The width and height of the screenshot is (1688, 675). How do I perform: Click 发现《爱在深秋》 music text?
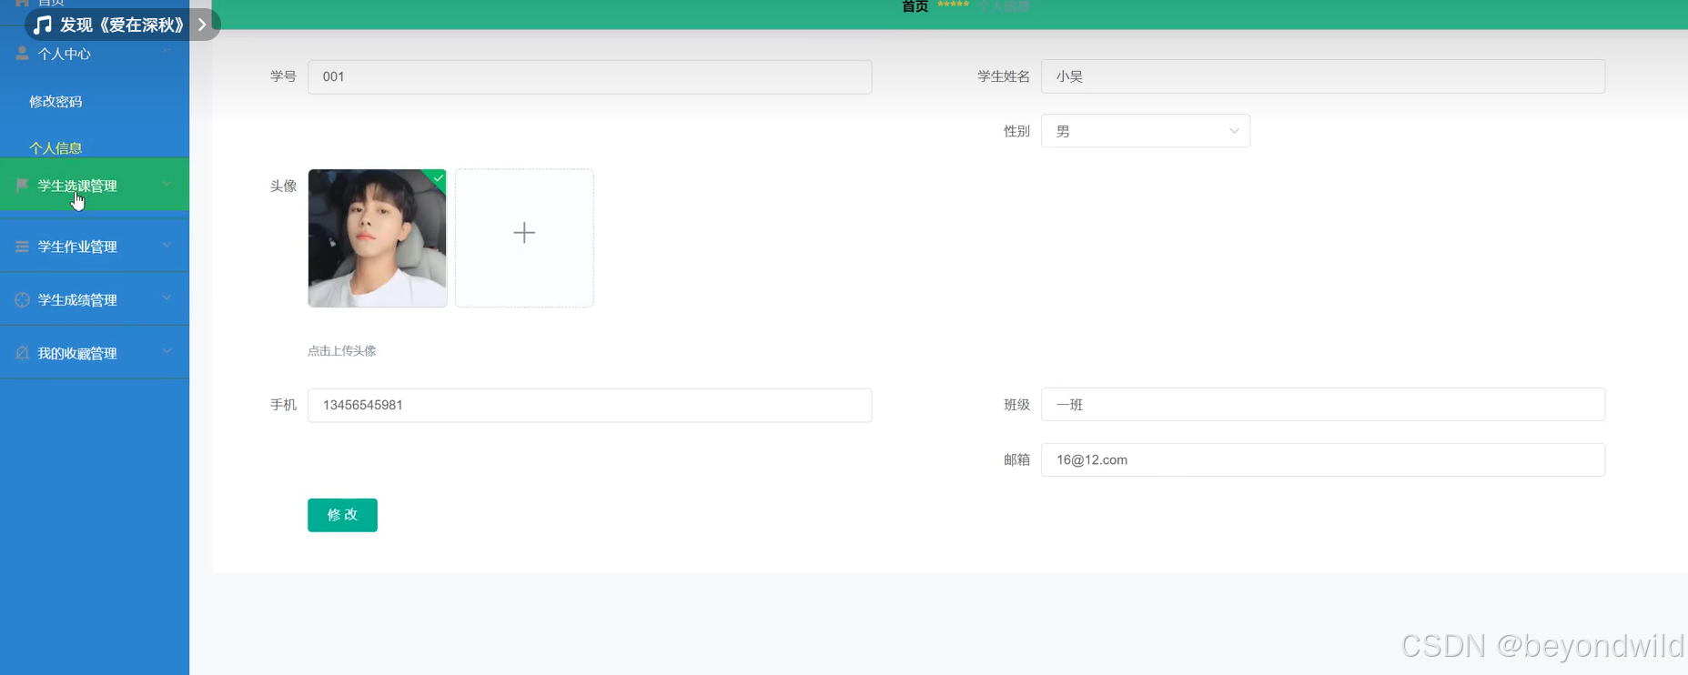(x=122, y=25)
